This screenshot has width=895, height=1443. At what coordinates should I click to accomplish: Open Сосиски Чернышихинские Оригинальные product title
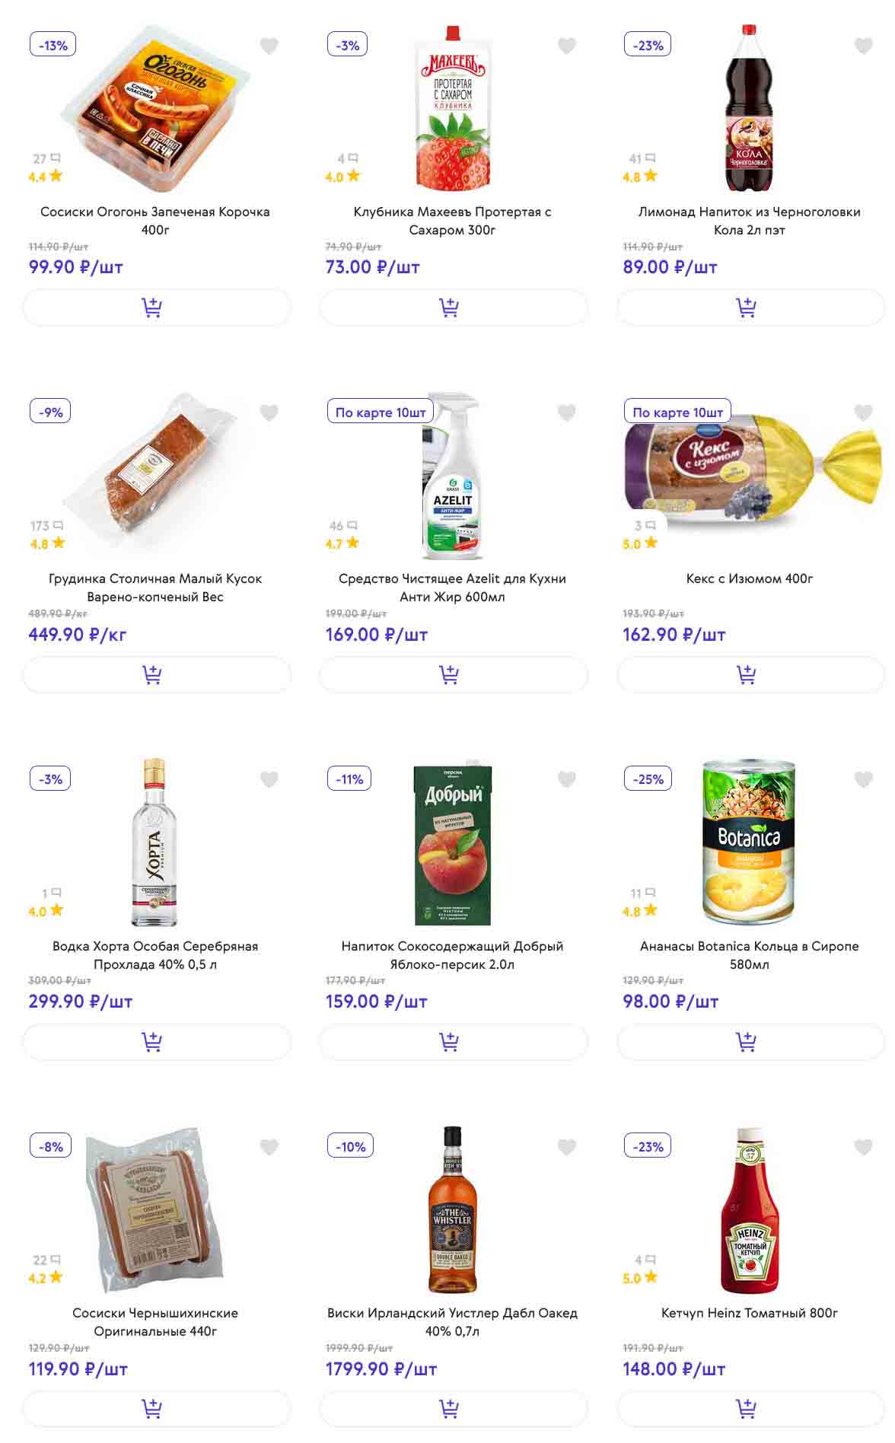pyautogui.click(x=155, y=1322)
